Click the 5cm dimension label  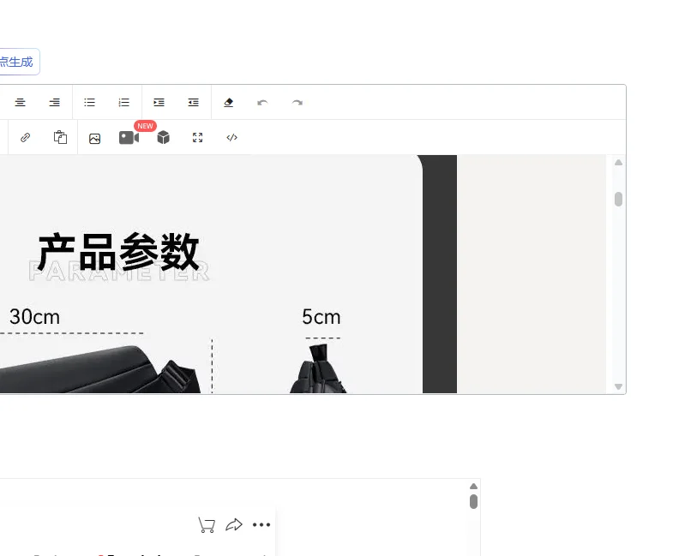(321, 317)
